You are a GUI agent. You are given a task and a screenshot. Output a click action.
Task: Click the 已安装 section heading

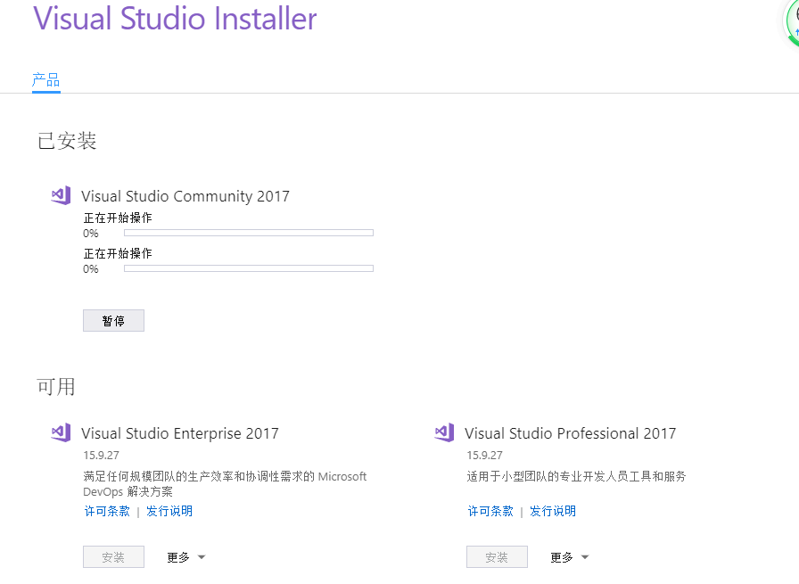pyautogui.click(x=67, y=141)
